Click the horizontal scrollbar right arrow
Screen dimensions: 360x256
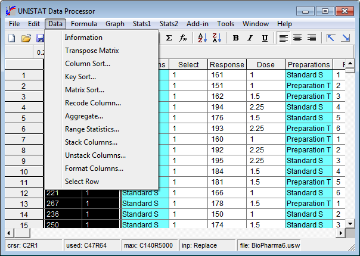click(x=341, y=233)
